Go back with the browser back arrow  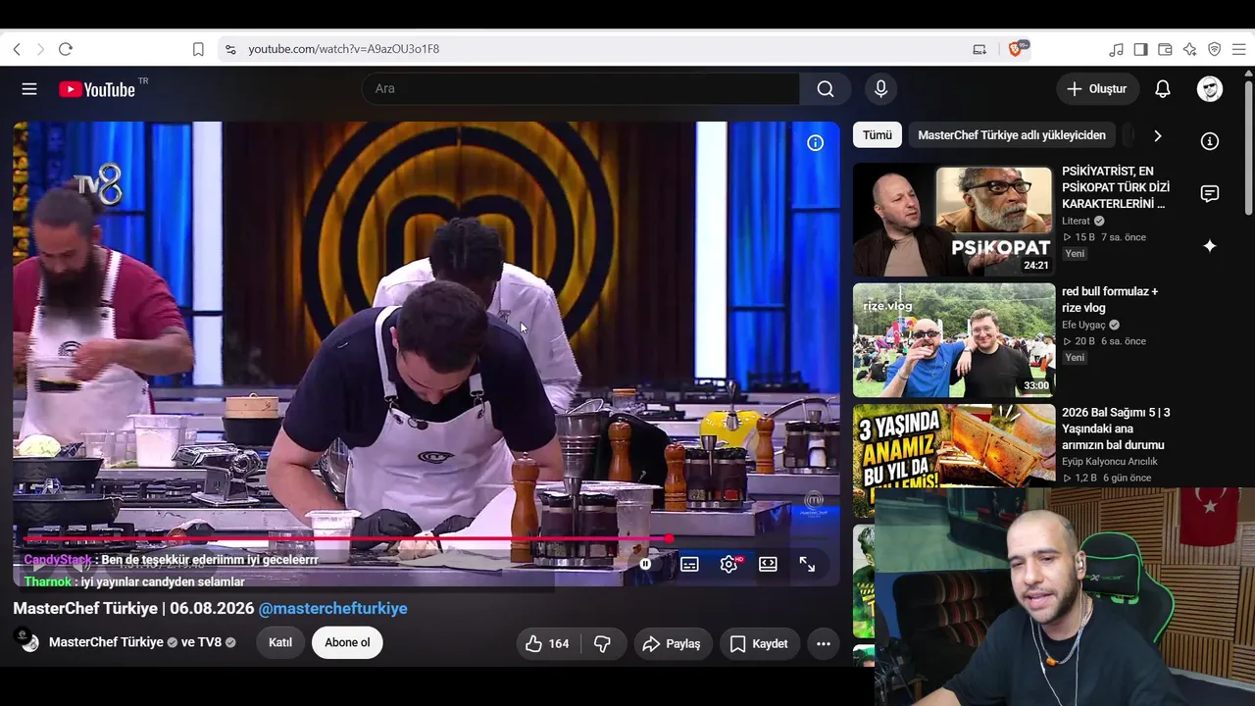(17, 49)
